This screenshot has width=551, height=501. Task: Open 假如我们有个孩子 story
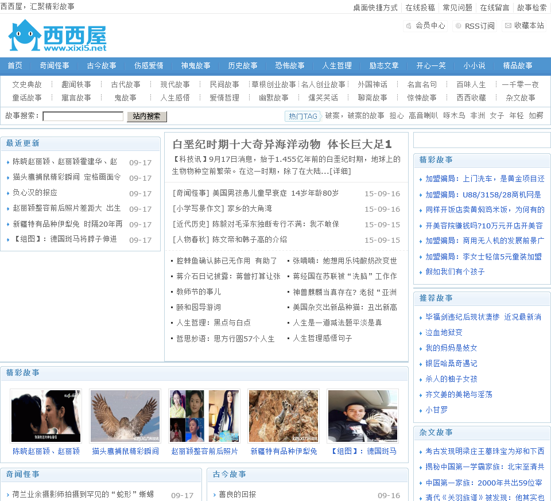pyautogui.click(x=455, y=271)
